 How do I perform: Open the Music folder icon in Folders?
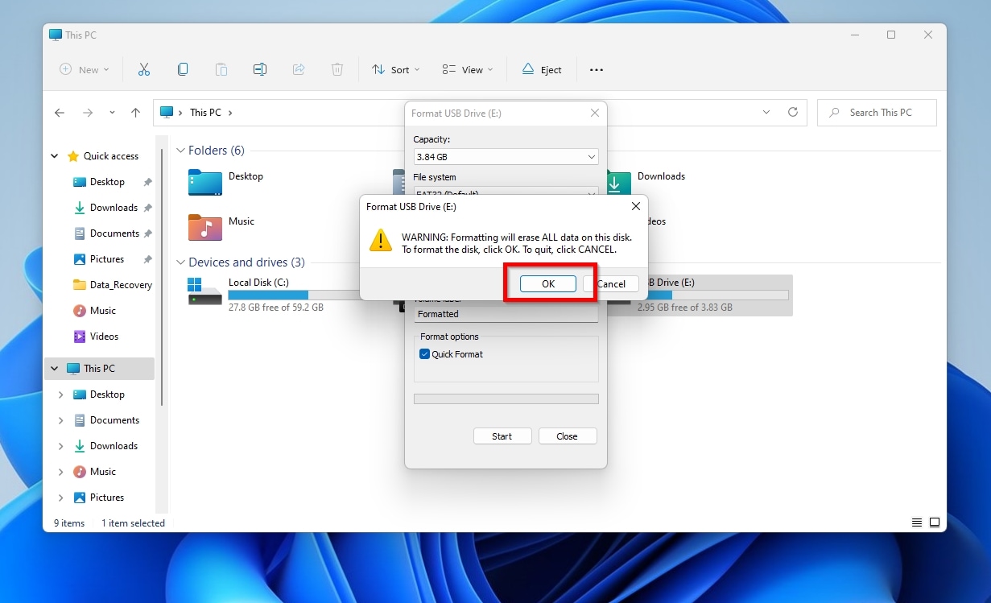tap(204, 227)
